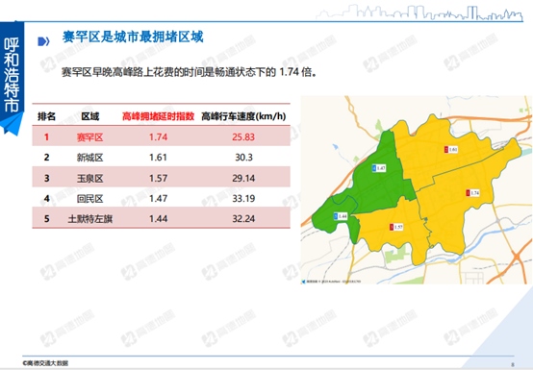Click the 1.57 value in the 玉泉区 row
Image resolution: width=533 pixels, height=370 pixels.
[158, 178]
